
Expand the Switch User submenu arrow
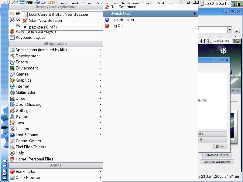[x=195, y=14]
